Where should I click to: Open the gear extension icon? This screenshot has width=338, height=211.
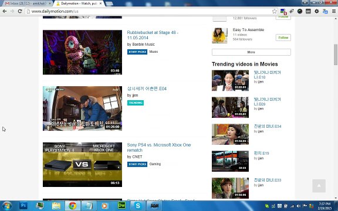pos(316,11)
